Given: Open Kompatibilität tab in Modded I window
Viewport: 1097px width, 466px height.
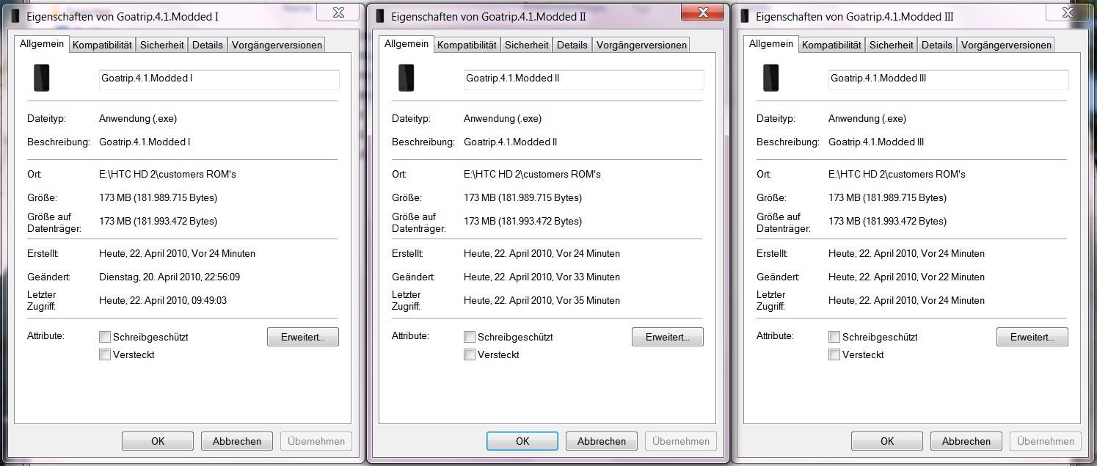Looking at the screenshot, I should pos(103,45).
